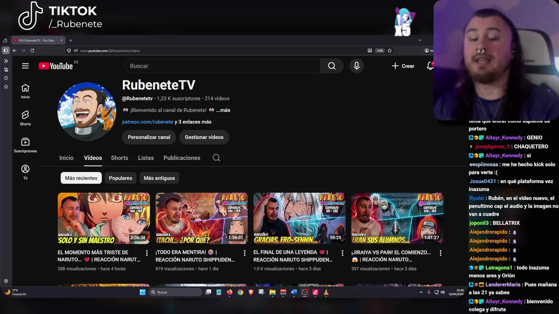
Task: Click the browser URL address bar
Action: [218, 51]
